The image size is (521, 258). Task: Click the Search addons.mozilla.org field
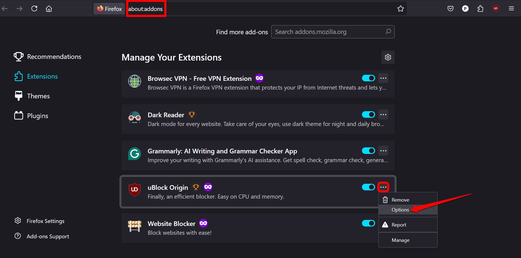(333, 32)
